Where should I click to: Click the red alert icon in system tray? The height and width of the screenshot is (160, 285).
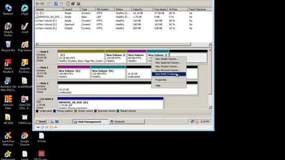(x=197, y=122)
